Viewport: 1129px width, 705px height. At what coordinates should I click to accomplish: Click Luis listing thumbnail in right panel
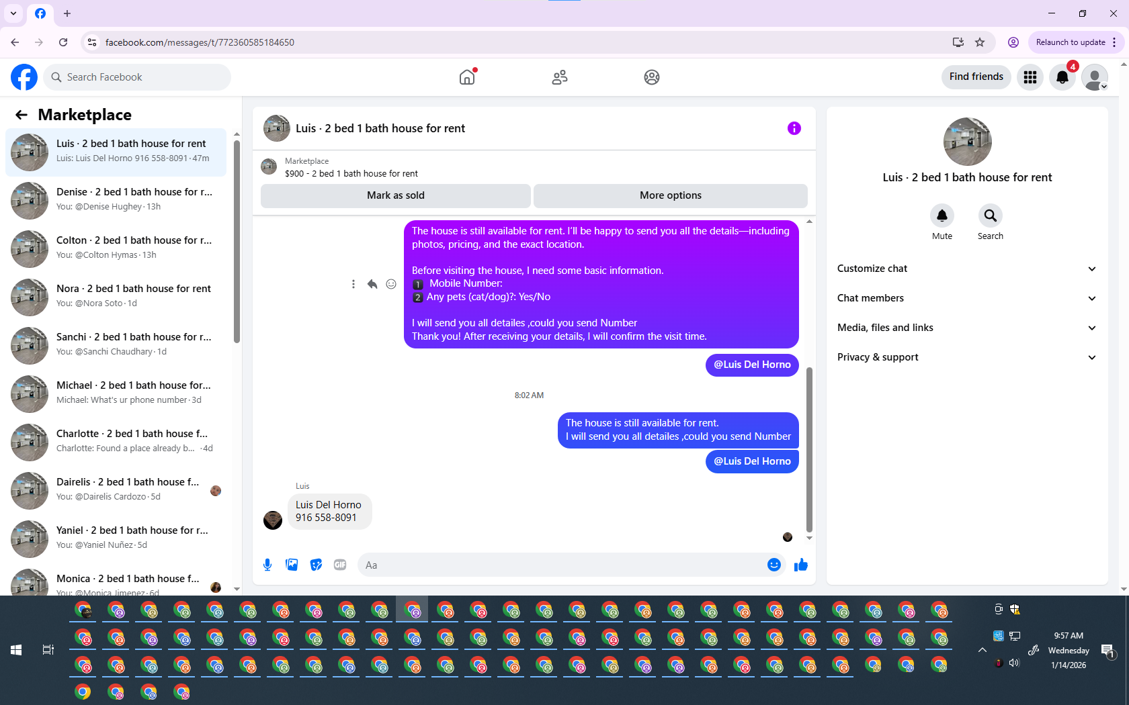pyautogui.click(x=967, y=142)
